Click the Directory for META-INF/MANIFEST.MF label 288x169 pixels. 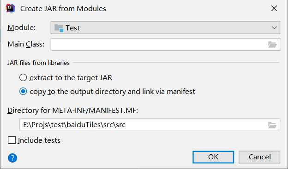coord(73,111)
